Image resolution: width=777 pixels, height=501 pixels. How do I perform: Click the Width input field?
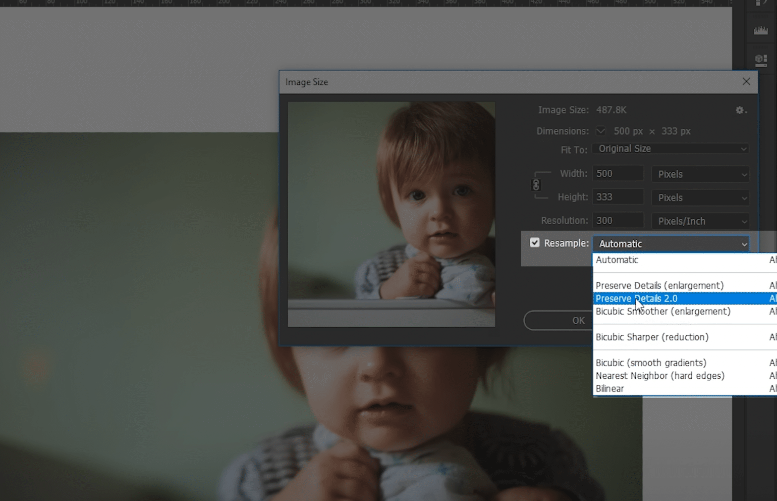pyautogui.click(x=618, y=174)
